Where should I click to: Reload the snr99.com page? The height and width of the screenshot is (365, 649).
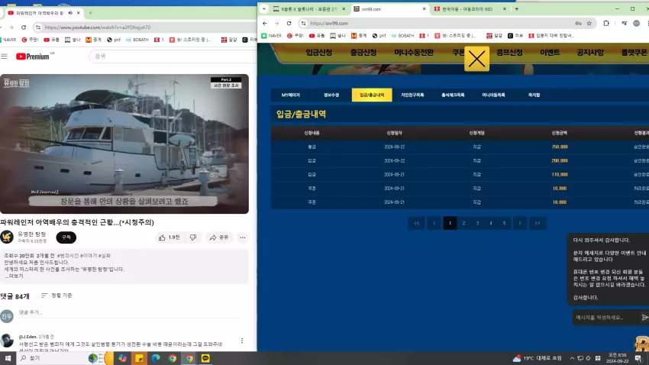pos(289,23)
